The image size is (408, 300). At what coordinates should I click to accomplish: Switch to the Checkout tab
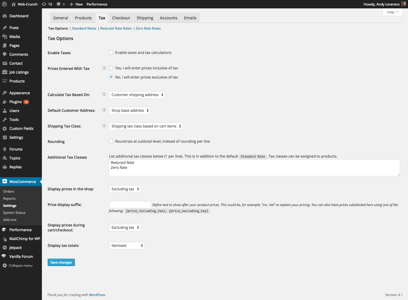(121, 18)
